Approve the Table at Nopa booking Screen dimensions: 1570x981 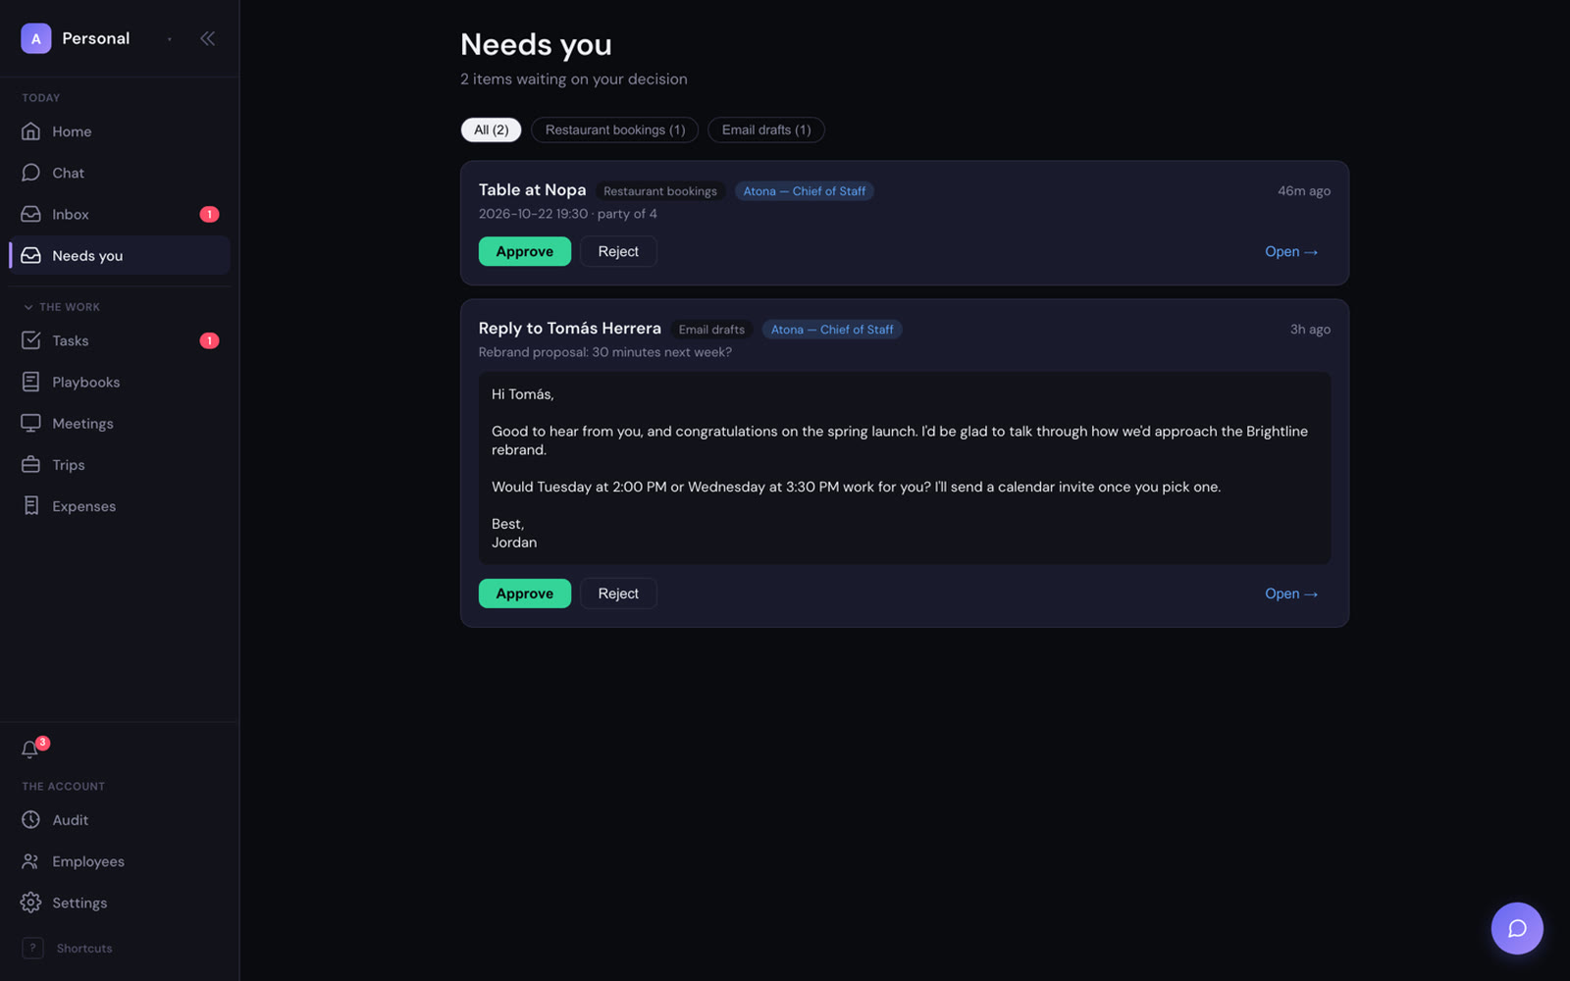pyautogui.click(x=525, y=251)
